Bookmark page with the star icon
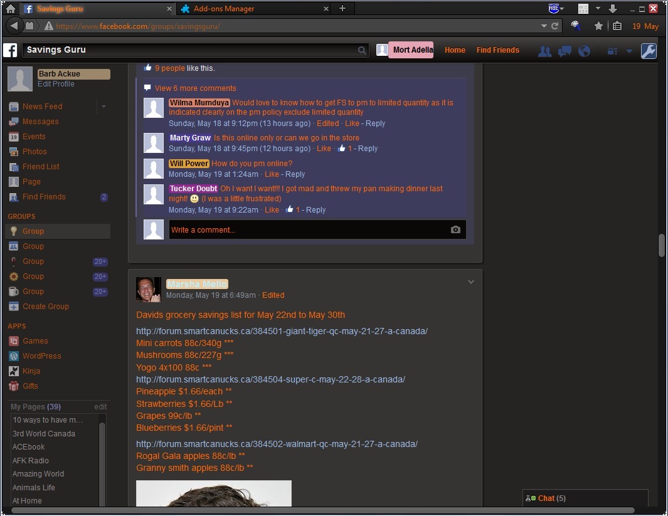This screenshot has height=516, width=668. 598,26
